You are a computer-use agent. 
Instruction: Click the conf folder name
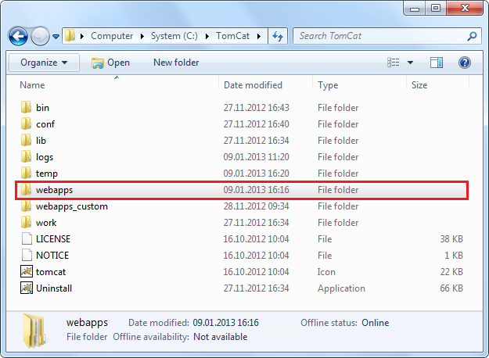pos(45,124)
